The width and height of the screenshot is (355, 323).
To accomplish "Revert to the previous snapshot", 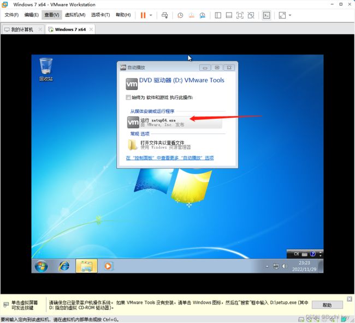I will [192, 15].
